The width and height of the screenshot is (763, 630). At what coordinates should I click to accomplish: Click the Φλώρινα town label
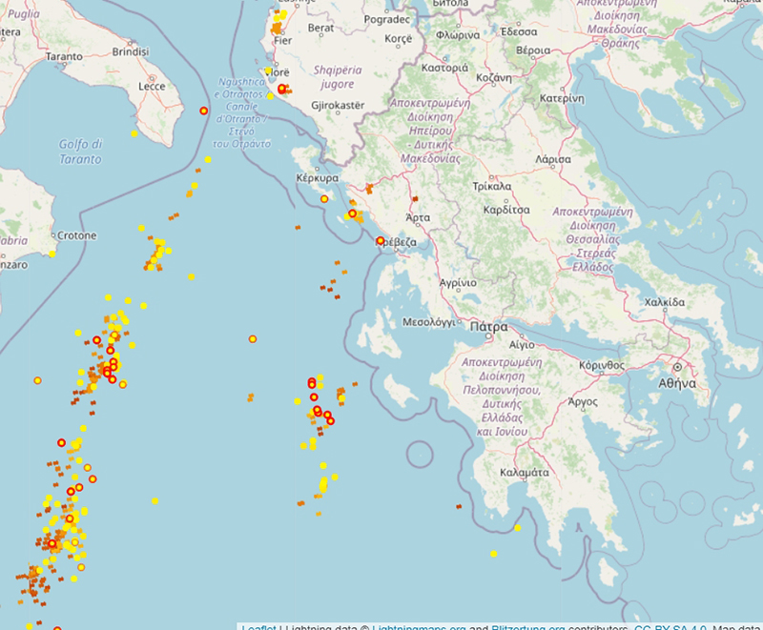458,35
